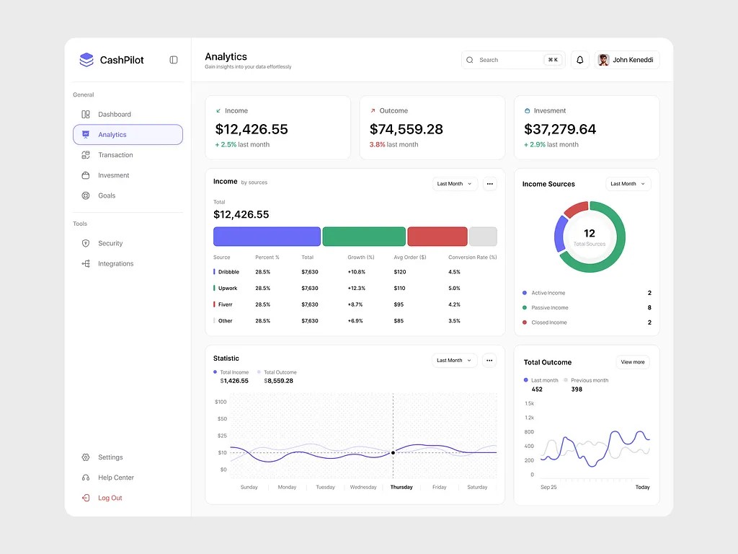This screenshot has width=738, height=554.
Task: Click the CashPilot logo icon
Action: tap(86, 60)
